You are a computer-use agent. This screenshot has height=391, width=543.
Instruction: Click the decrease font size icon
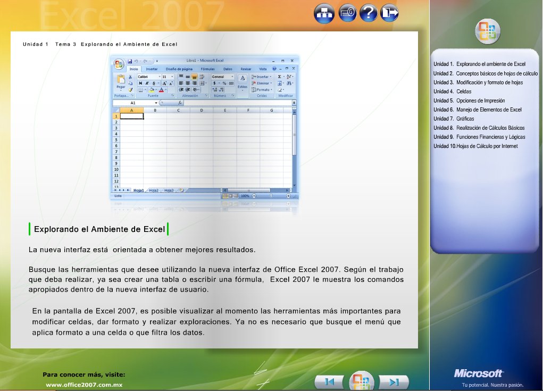(x=171, y=84)
